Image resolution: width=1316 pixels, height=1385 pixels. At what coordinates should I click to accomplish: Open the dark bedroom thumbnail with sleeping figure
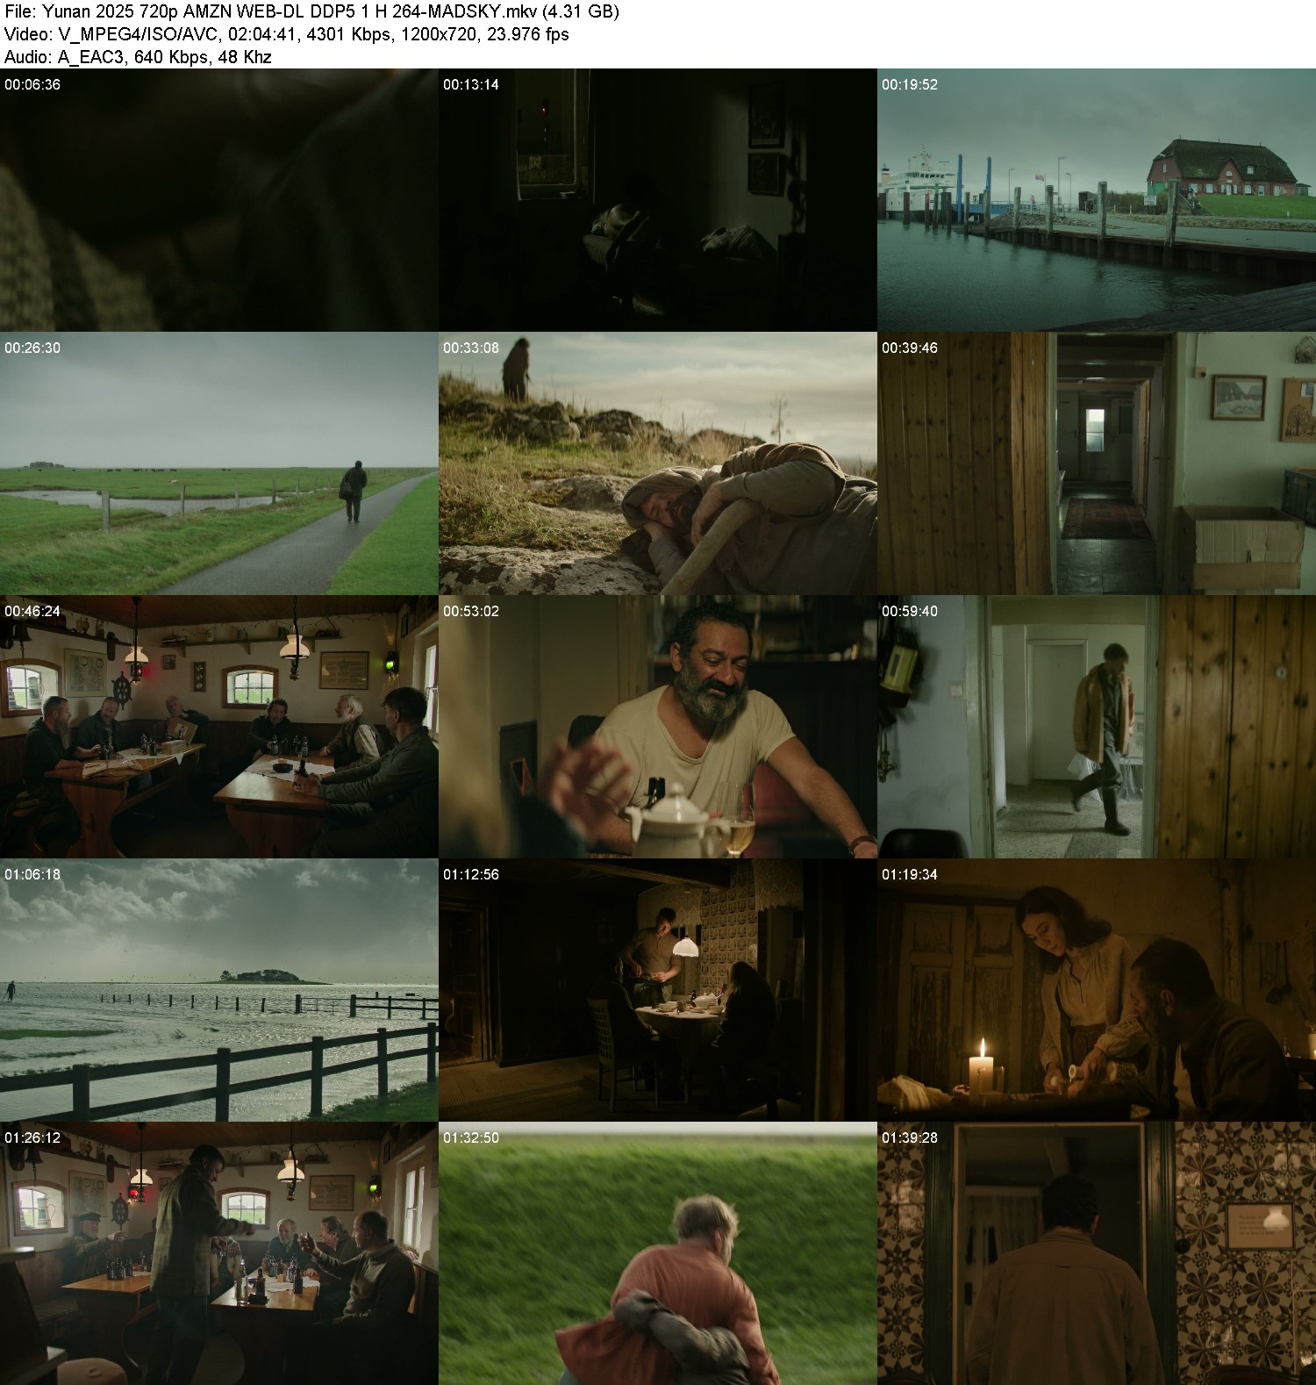tap(658, 200)
